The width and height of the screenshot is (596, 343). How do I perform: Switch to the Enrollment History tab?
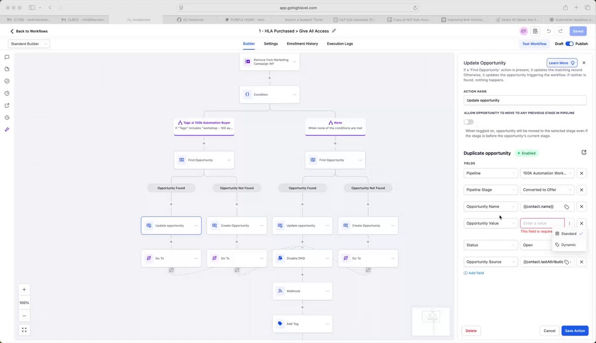click(302, 44)
